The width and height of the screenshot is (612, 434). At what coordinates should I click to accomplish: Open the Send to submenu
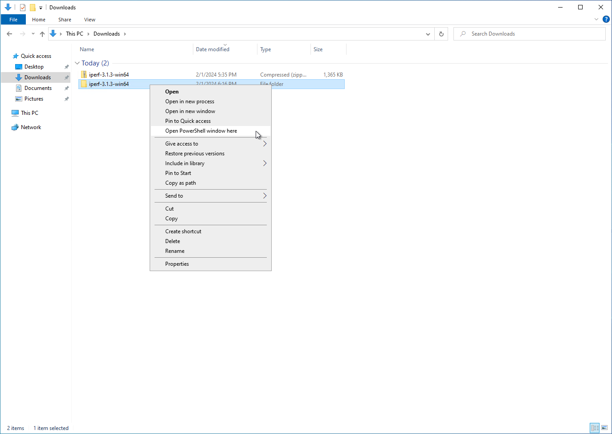(174, 196)
